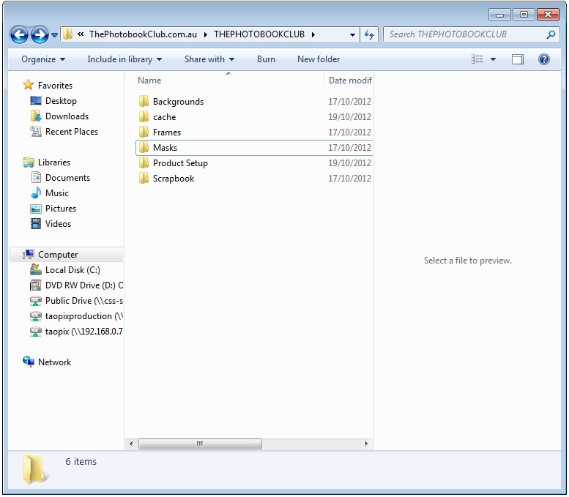The image size is (569, 497).
Task: Click the Backgrounds folder name
Action: tap(178, 102)
